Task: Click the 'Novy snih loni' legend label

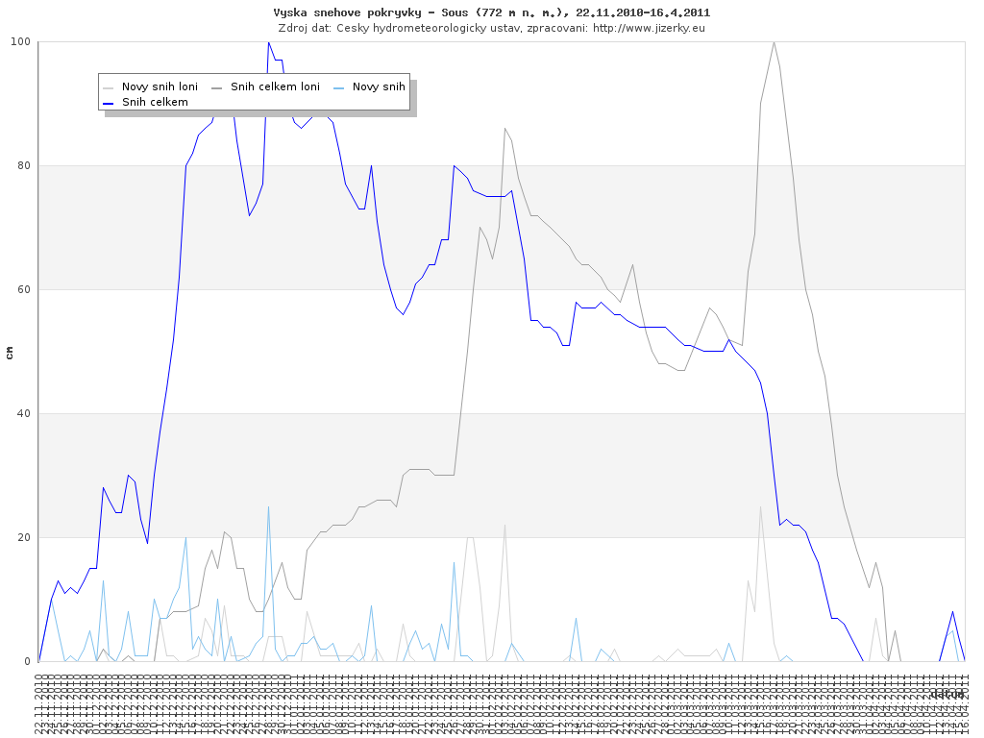Action: coord(160,86)
